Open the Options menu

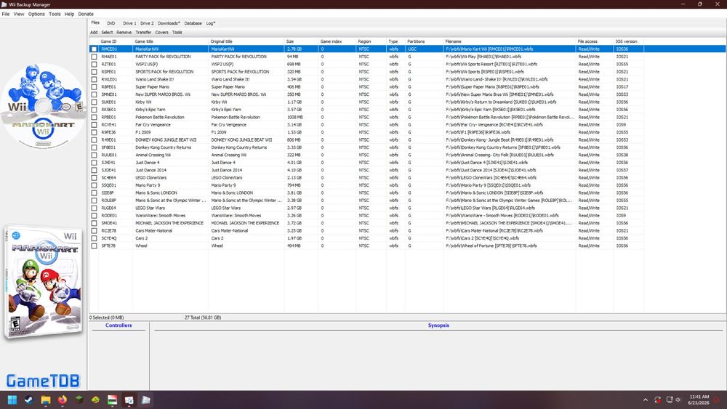(36, 14)
